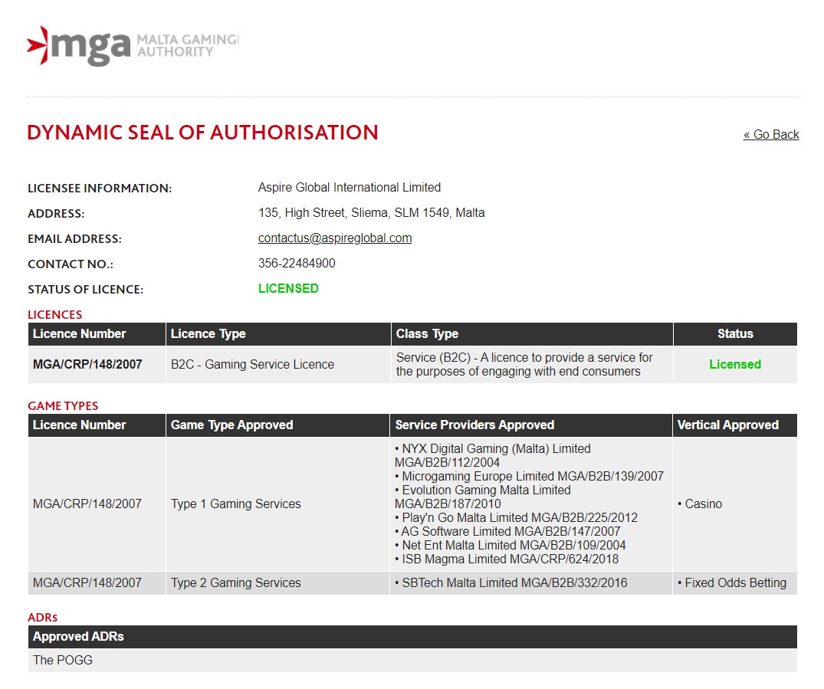Open the contactus@aspireglobal.com email link

point(335,238)
